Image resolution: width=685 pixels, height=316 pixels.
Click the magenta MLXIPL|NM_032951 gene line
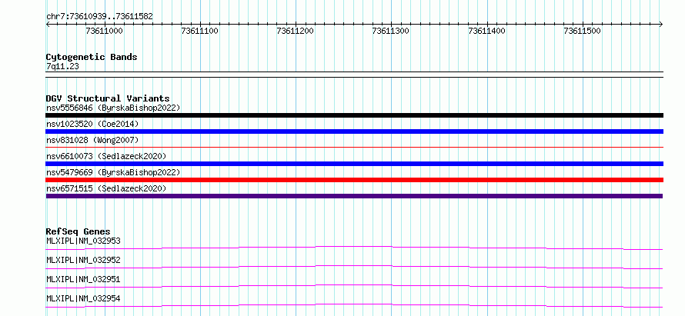[354, 286]
